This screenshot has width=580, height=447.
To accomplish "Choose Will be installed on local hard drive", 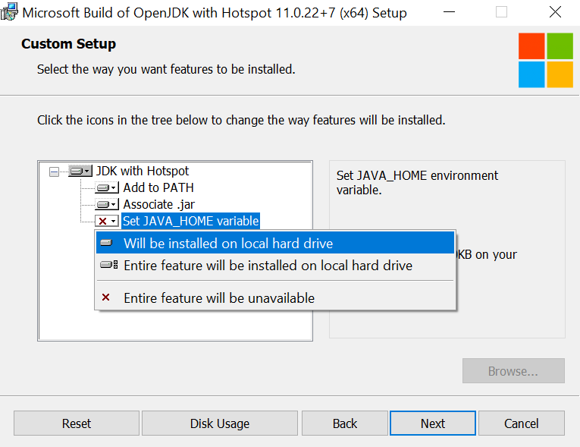I will tap(274, 243).
